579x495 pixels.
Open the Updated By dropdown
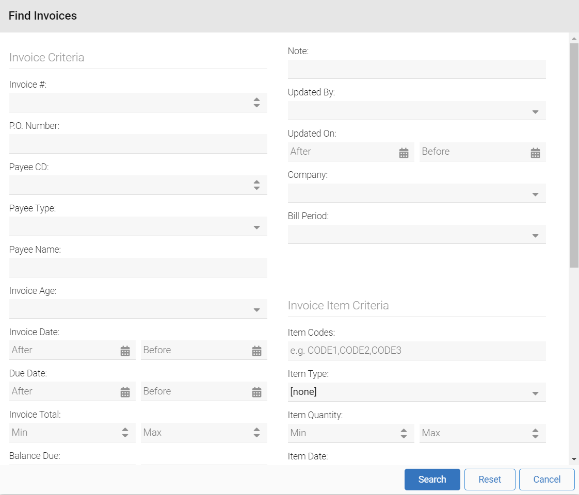tap(536, 112)
